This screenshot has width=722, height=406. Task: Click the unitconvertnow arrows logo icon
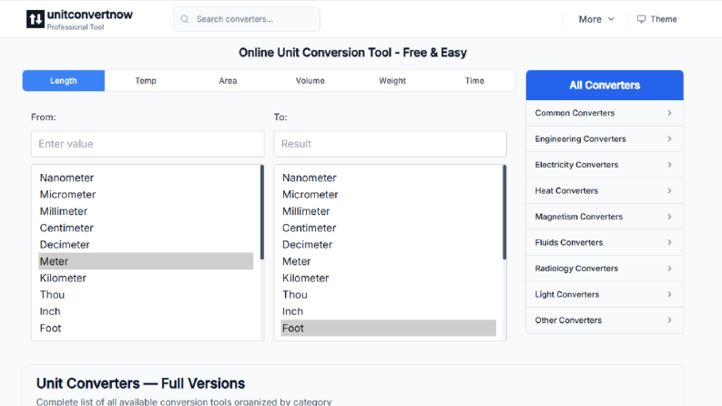(x=36, y=19)
